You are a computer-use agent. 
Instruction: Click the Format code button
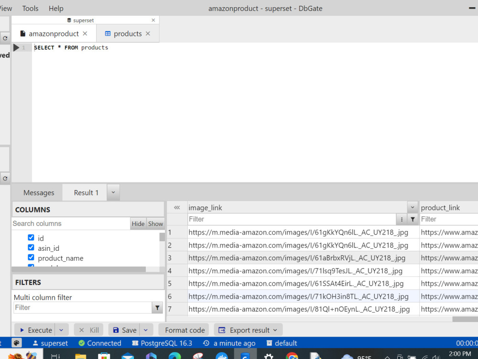(x=185, y=330)
